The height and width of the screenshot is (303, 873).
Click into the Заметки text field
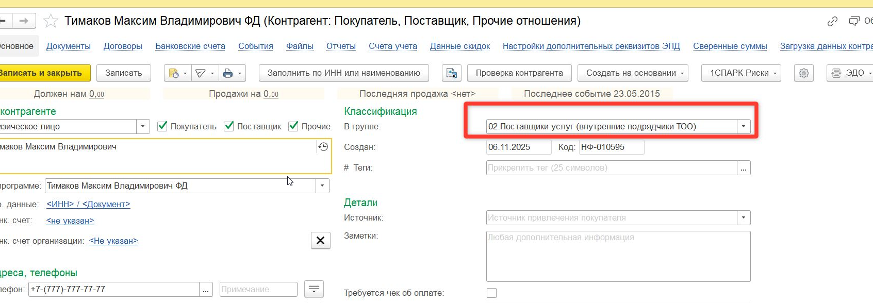tap(618, 256)
